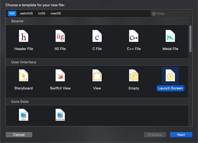Image resolution: width=198 pixels, height=143 pixels.
Task: Click the Filter search field
Action: (173, 14)
